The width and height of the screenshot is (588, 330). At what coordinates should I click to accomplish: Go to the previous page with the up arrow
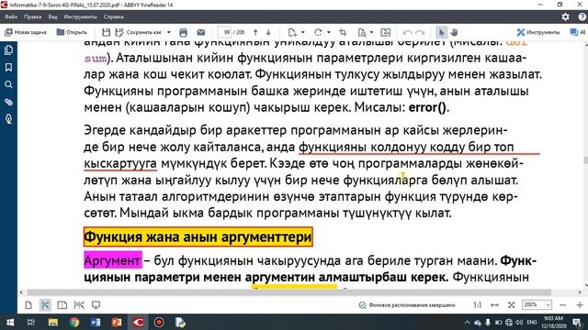coord(255,32)
